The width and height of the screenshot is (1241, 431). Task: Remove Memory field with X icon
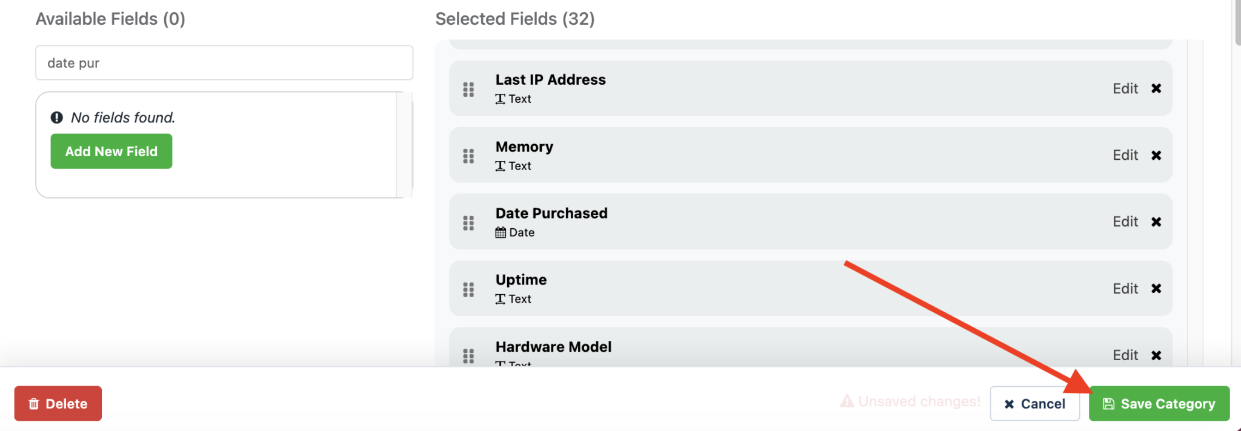pos(1156,155)
